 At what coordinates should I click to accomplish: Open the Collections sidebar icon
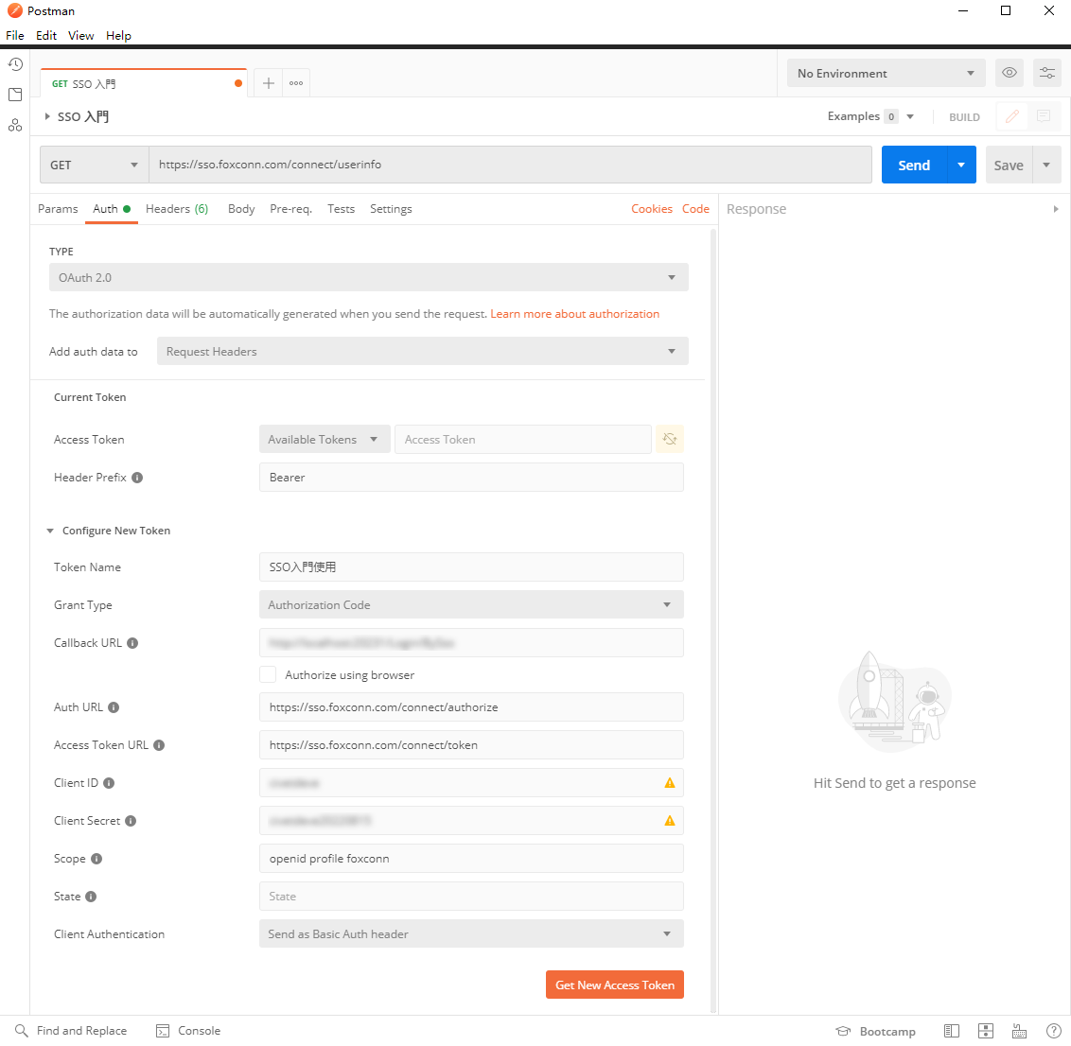tap(15, 95)
